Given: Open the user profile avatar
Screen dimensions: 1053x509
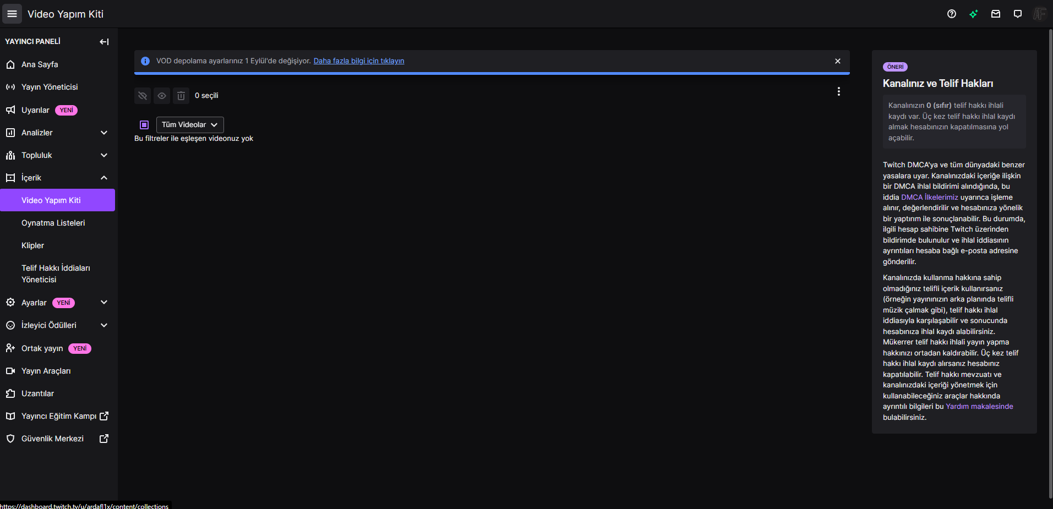Looking at the screenshot, I should tap(1039, 14).
